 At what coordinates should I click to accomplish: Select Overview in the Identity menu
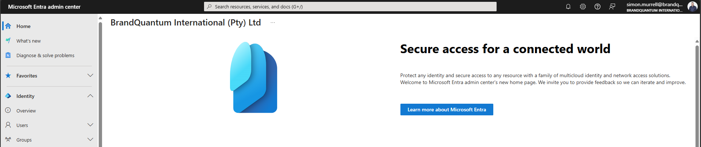tap(26, 111)
